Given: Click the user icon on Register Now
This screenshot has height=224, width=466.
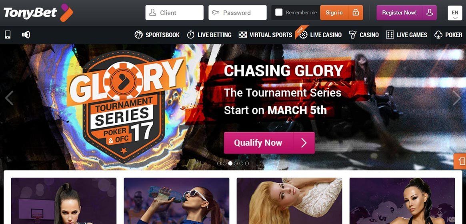Looking at the screenshot, I should tap(429, 13).
